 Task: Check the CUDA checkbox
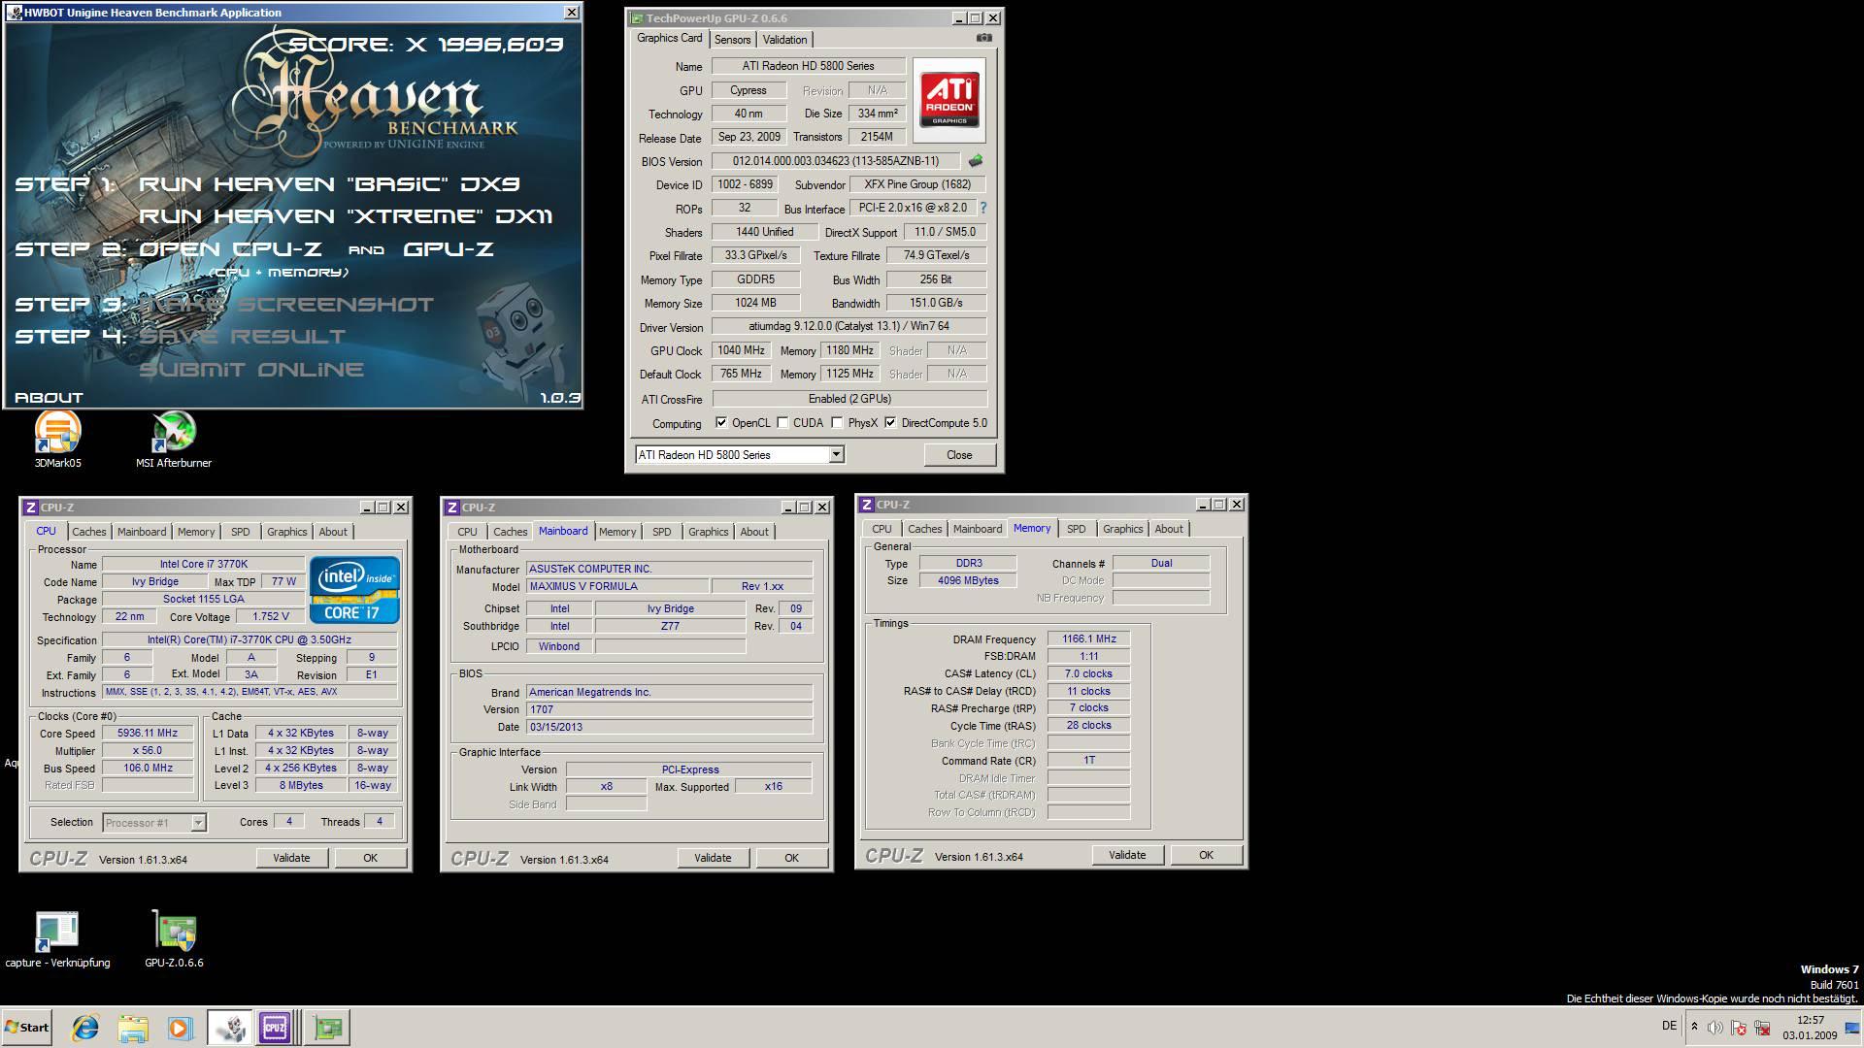[x=782, y=423]
